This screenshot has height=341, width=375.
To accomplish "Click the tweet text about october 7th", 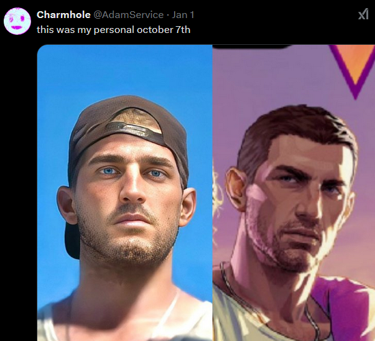I will click(113, 30).
